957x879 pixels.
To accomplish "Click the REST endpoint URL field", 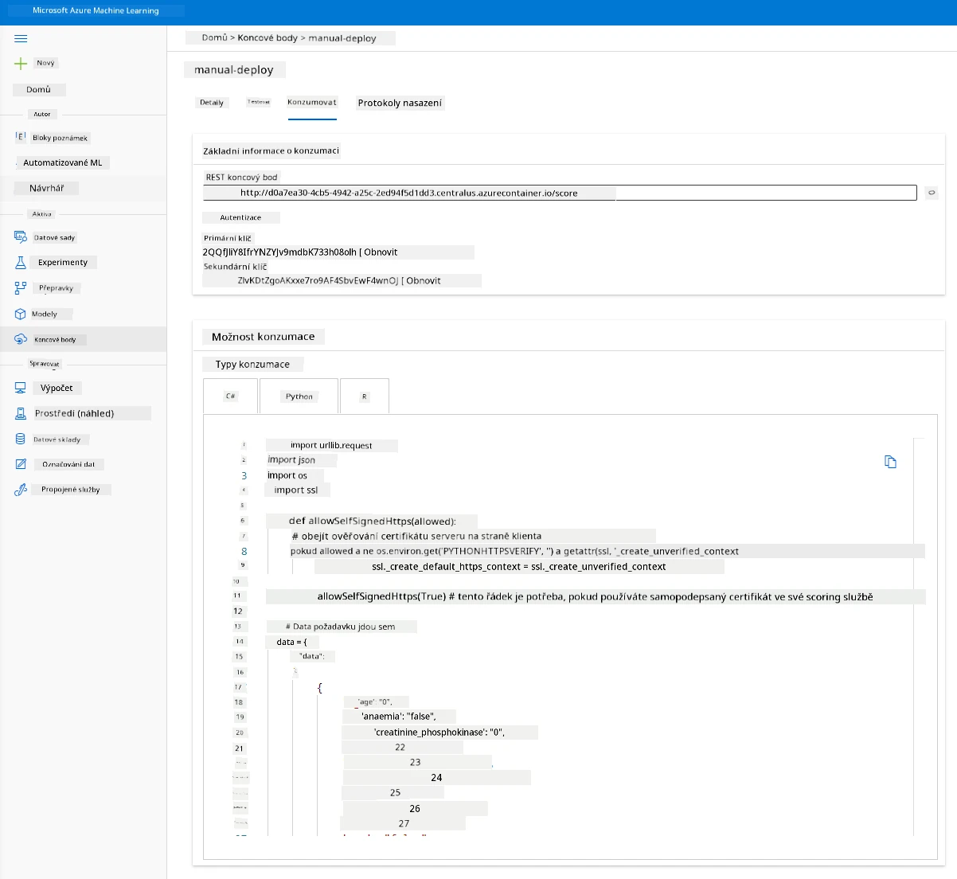I will 560,193.
